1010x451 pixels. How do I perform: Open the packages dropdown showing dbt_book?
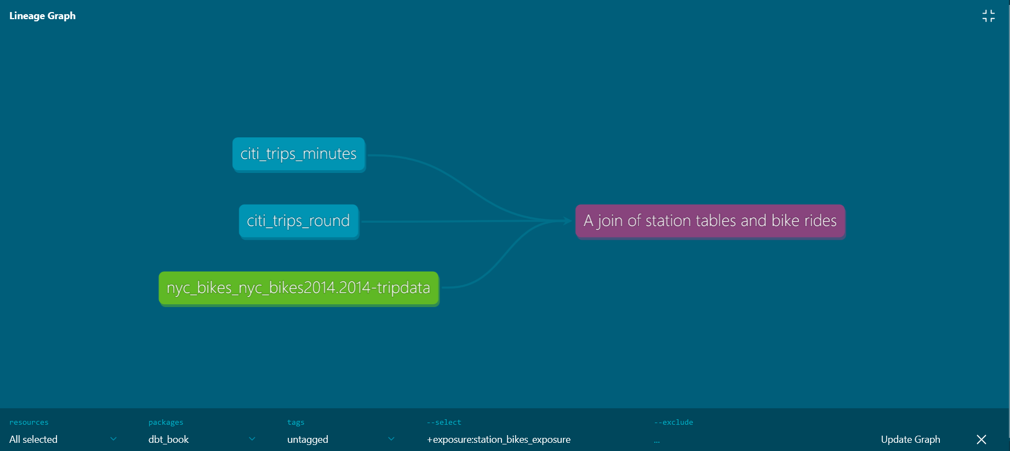tap(202, 440)
